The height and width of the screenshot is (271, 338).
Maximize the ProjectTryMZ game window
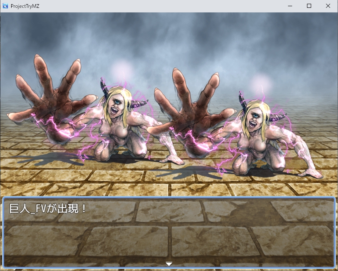309,6
